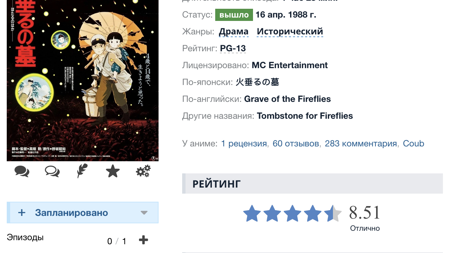Open the gears settings icon under poster
Image resolution: width=450 pixels, height=253 pixels.
pyautogui.click(x=143, y=171)
